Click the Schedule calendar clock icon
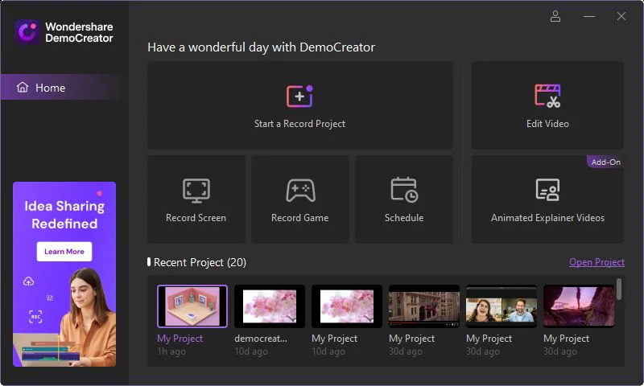This screenshot has width=644, height=386. coord(404,190)
